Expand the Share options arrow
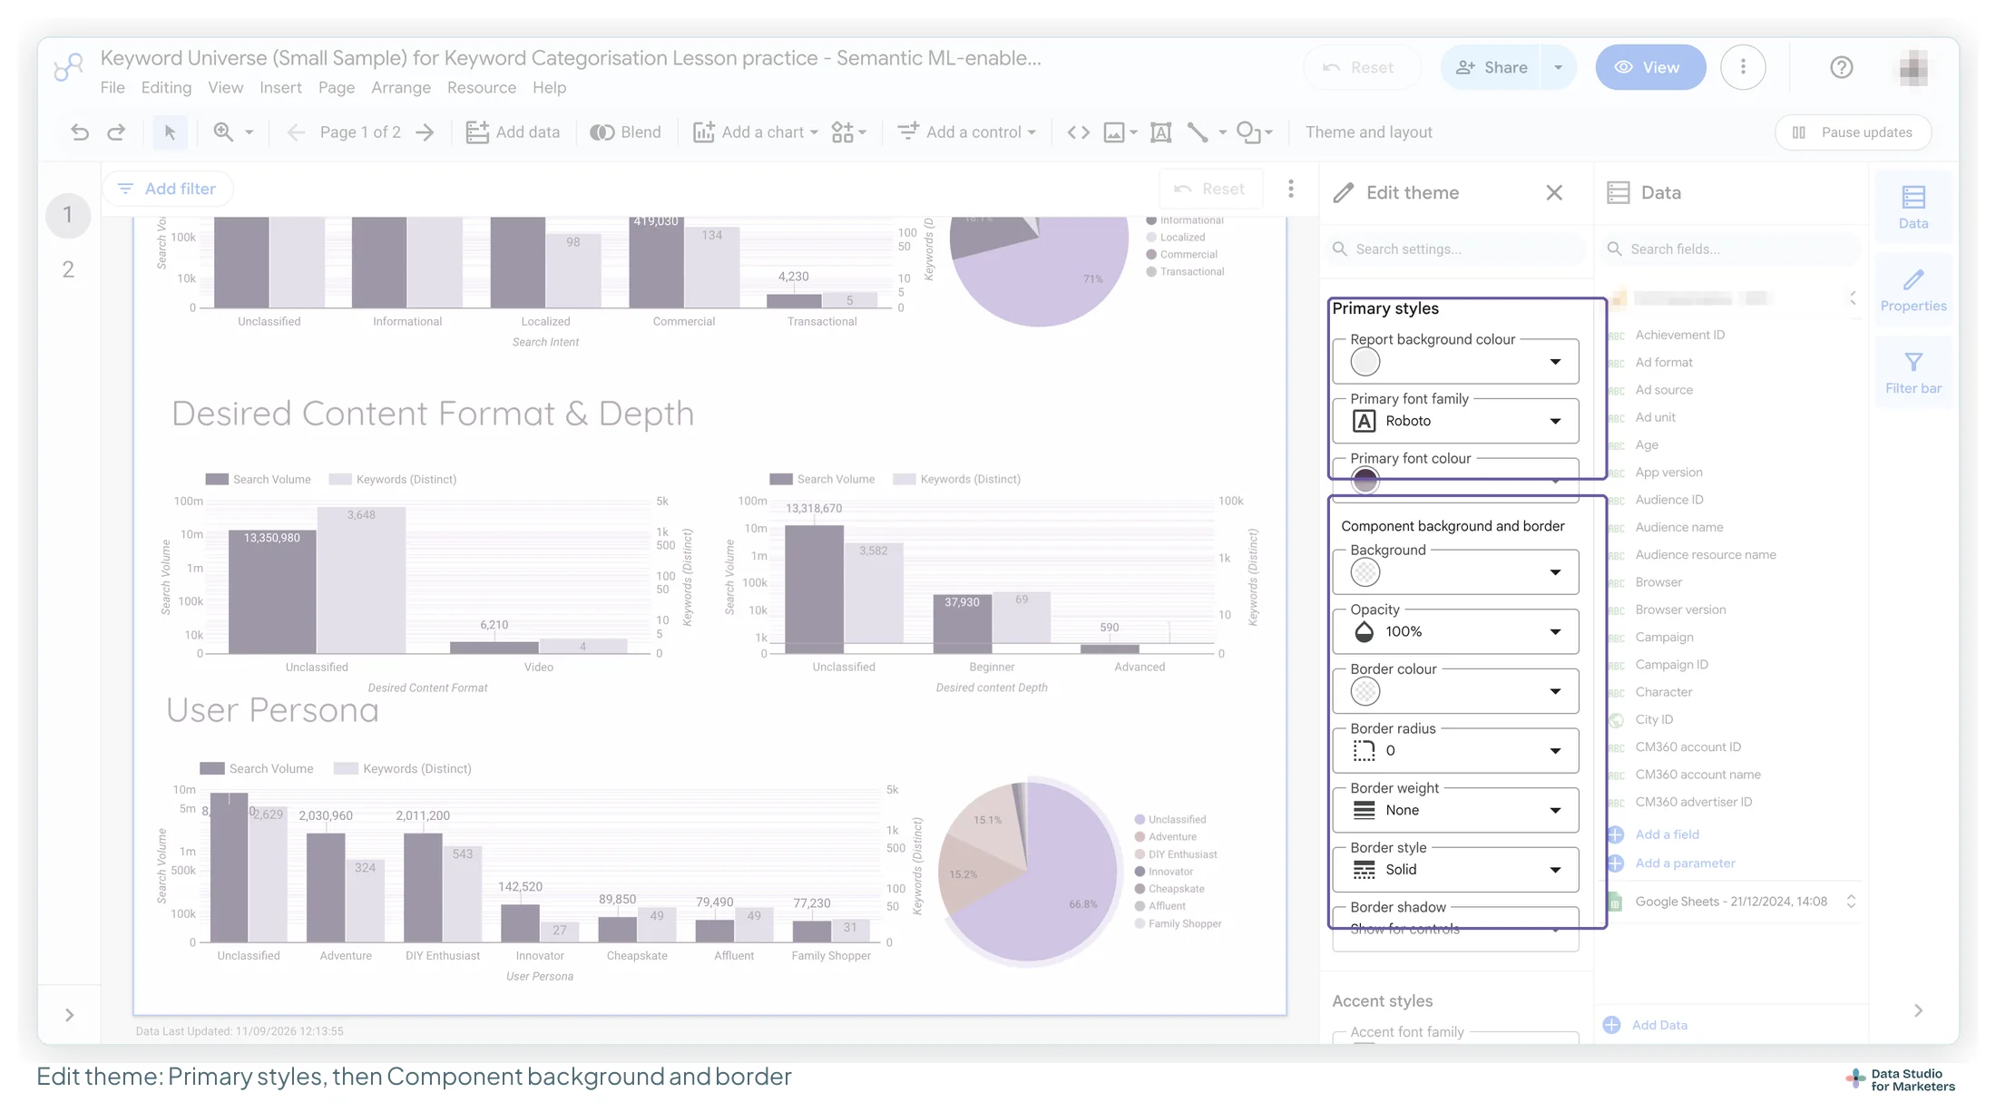The width and height of the screenshot is (1996, 1112). (x=1559, y=67)
